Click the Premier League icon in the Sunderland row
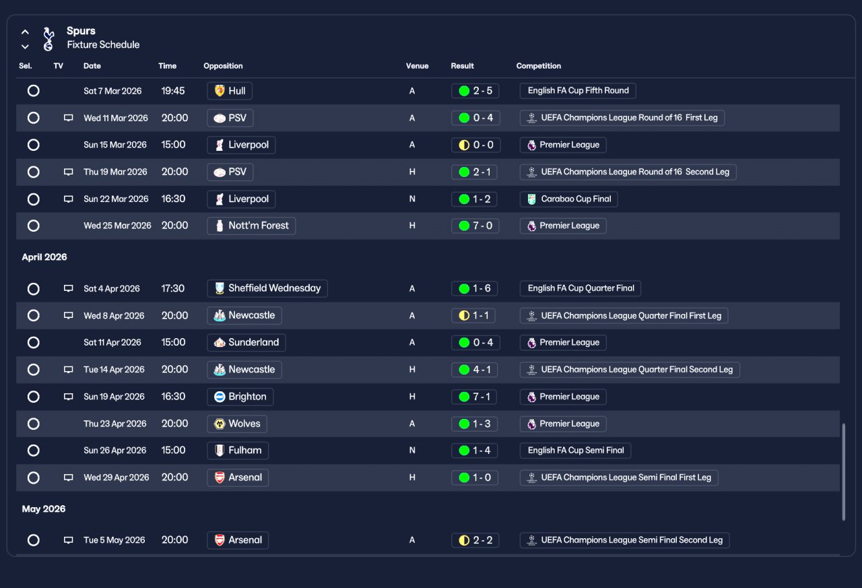Screen dimensions: 862x588 (531, 342)
